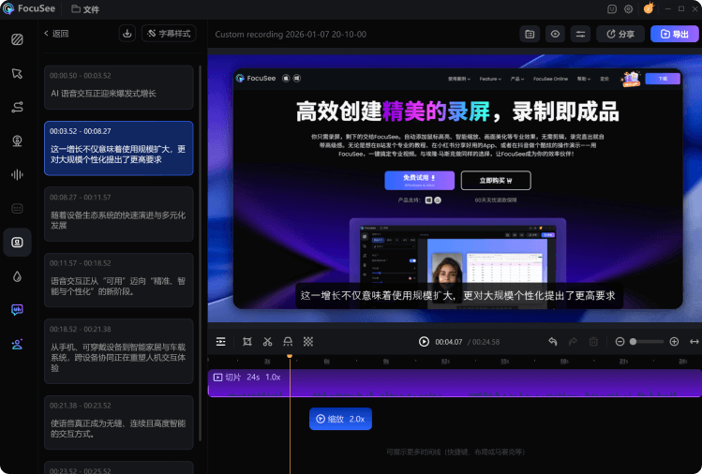
Task: Click the subtitle list scrollbar
Action: pyautogui.click(x=200, y=253)
